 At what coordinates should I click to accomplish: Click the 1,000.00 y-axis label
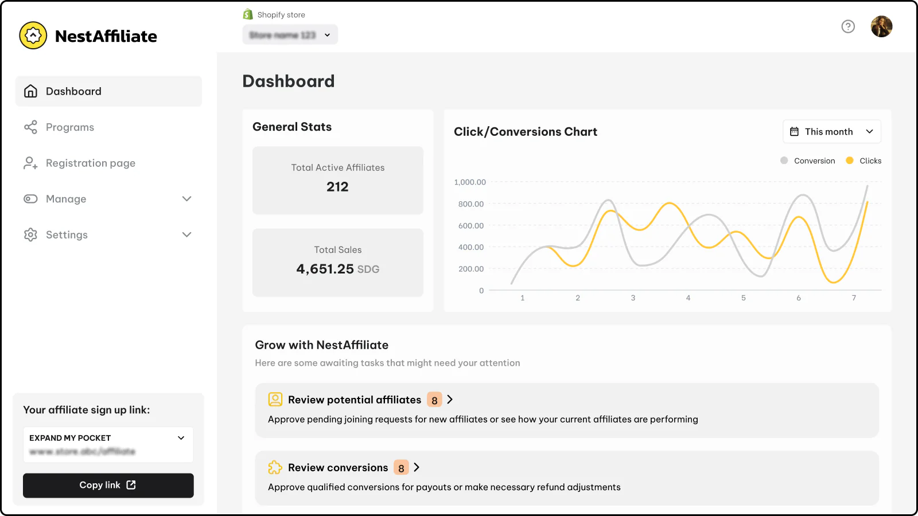470,182
